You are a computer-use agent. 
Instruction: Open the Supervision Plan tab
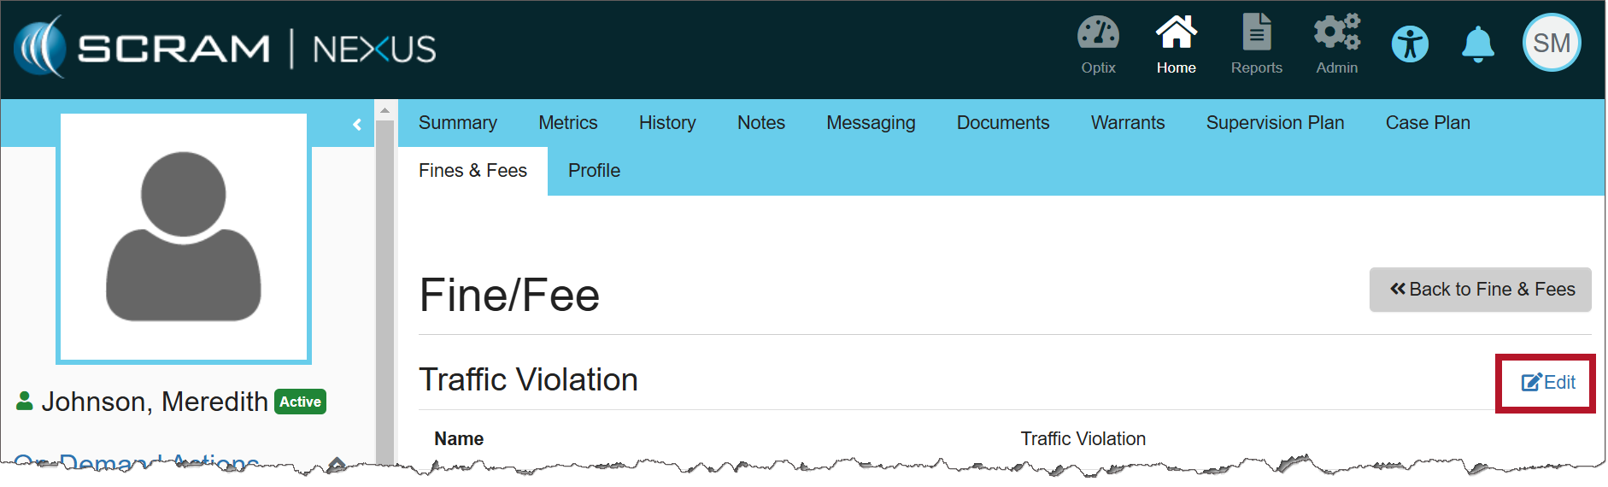[1274, 123]
